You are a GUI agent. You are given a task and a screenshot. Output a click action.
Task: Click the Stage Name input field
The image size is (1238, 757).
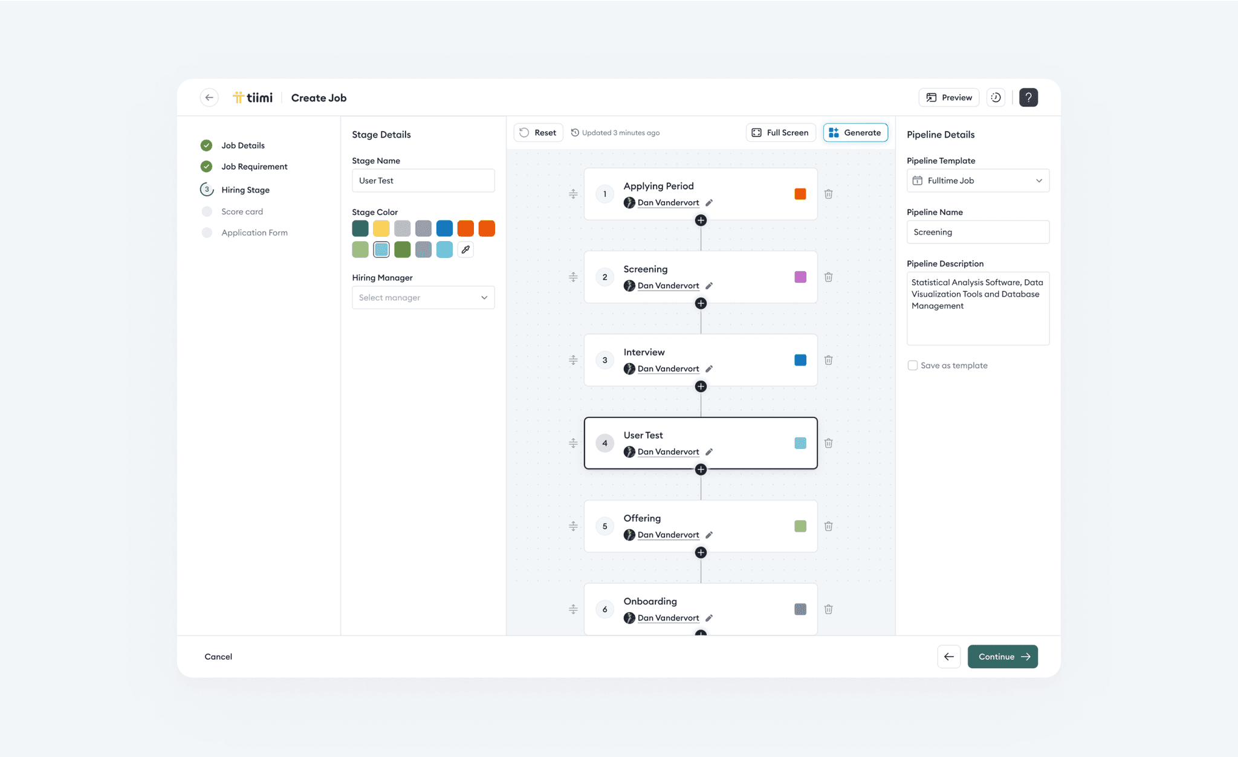[x=423, y=180]
